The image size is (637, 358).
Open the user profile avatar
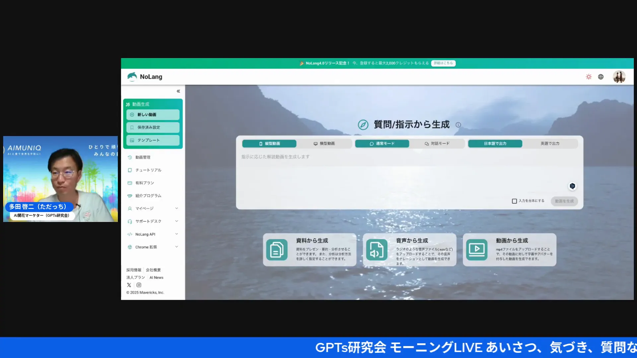pos(619,77)
